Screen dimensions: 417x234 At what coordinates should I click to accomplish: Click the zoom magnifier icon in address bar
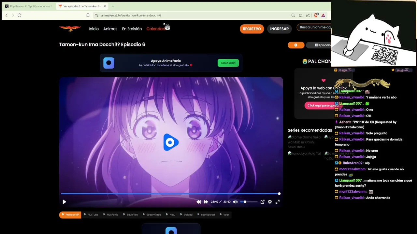(x=293, y=15)
